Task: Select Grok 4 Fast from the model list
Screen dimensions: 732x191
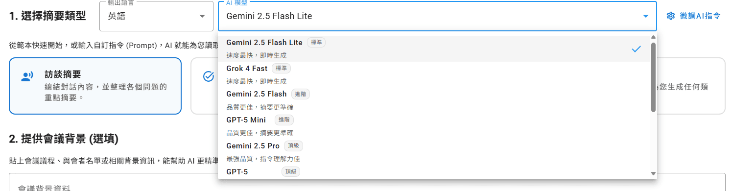Action: click(434, 74)
